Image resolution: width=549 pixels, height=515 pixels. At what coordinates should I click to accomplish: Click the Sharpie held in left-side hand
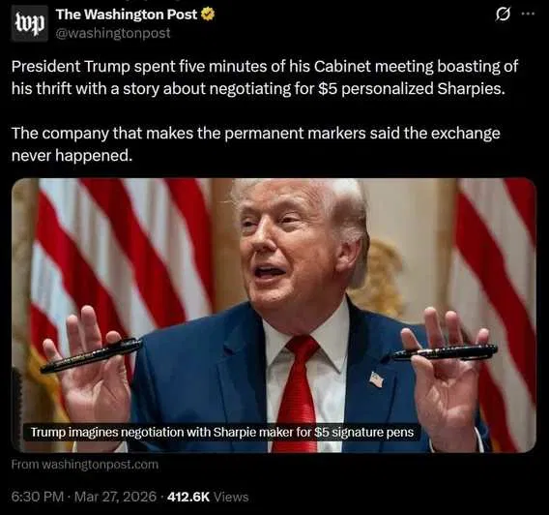coord(91,354)
